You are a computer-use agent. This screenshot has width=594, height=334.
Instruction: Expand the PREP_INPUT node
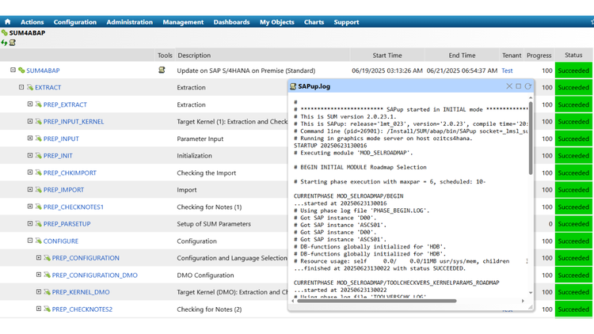(30, 139)
